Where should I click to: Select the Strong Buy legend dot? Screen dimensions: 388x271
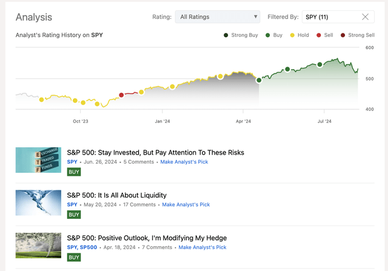point(226,35)
